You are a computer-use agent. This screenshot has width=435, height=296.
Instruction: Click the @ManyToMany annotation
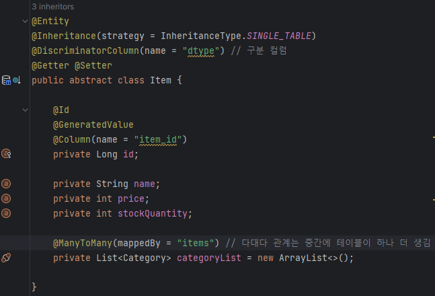pyautogui.click(x=83, y=244)
